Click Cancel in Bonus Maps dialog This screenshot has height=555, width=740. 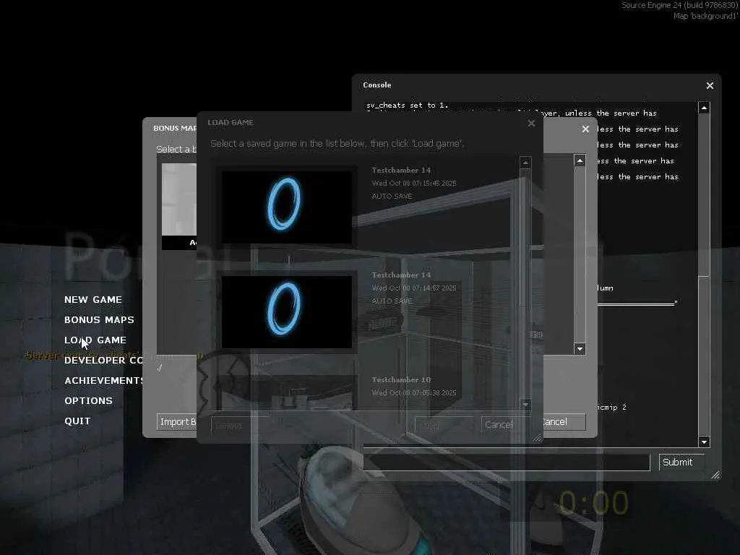[564, 422]
